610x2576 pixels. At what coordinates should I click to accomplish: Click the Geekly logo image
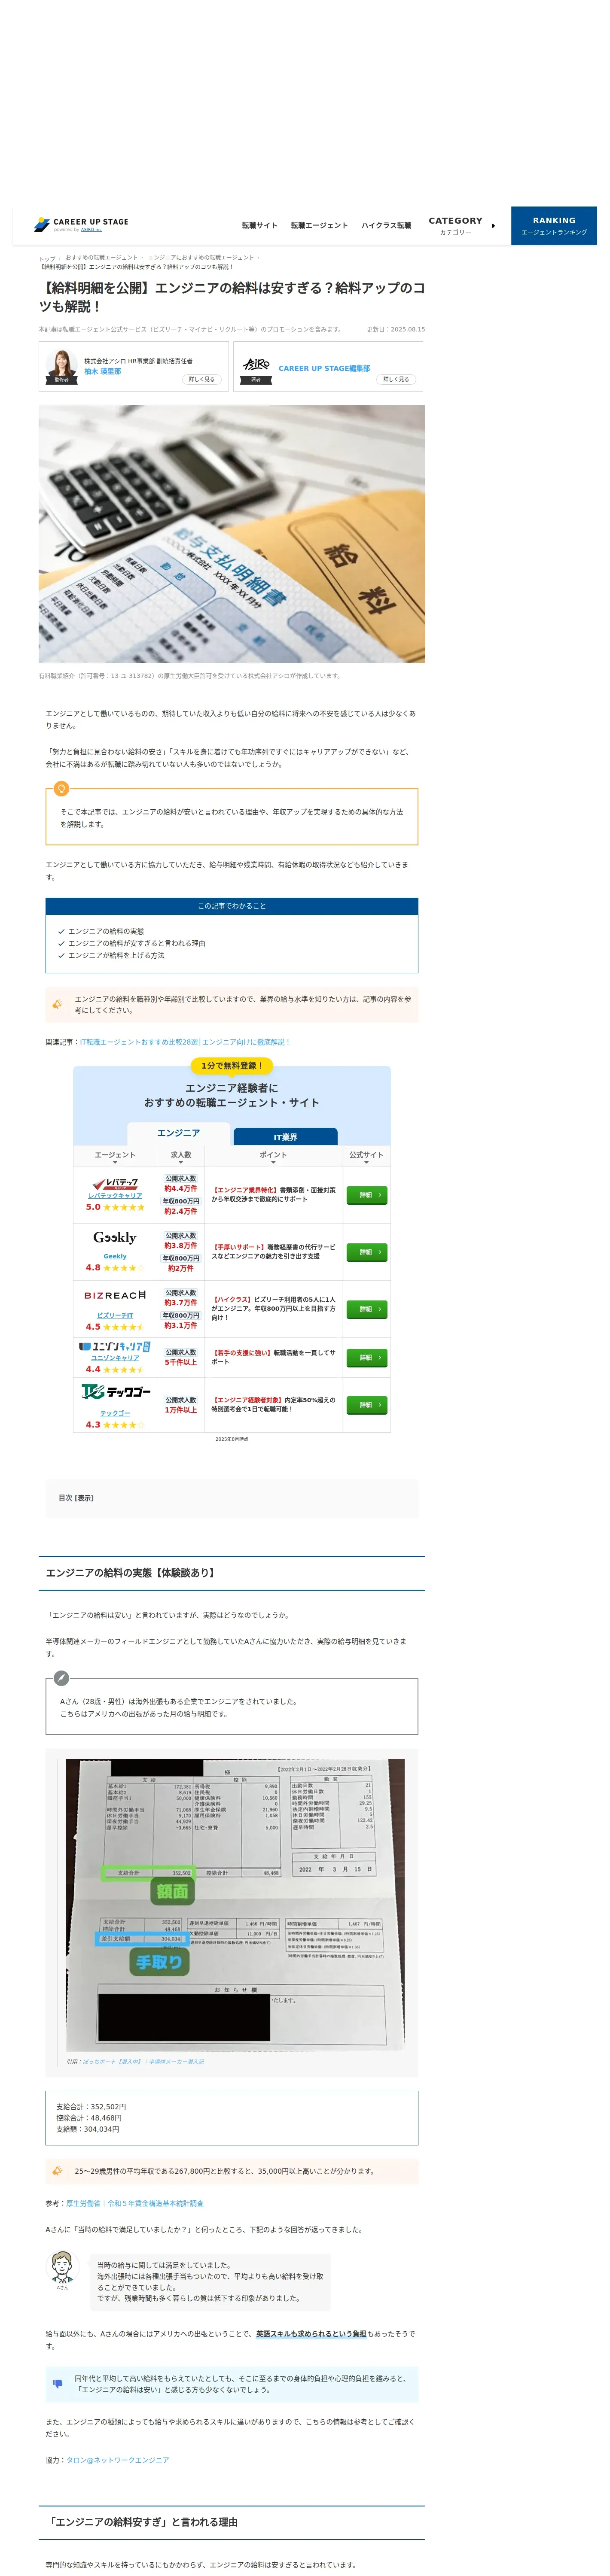[115, 1238]
